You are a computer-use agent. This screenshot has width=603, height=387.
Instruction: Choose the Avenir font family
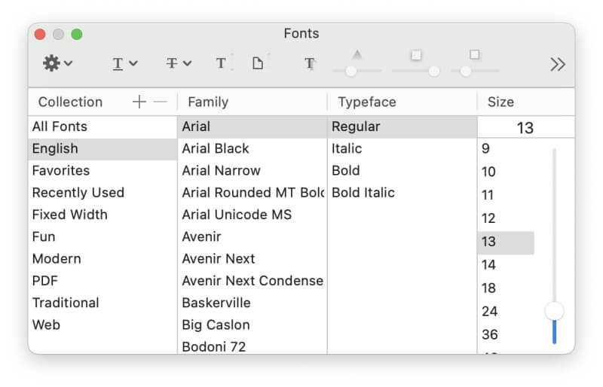tap(253, 236)
